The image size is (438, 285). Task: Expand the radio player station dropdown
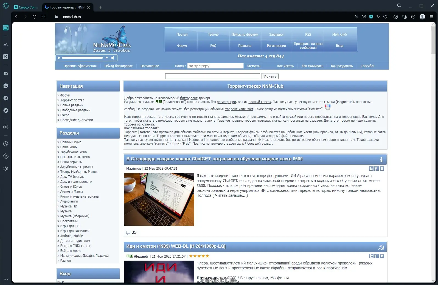pyautogui.click(x=107, y=58)
